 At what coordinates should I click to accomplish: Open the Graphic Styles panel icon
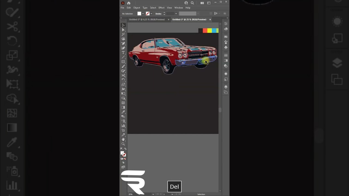point(226,79)
